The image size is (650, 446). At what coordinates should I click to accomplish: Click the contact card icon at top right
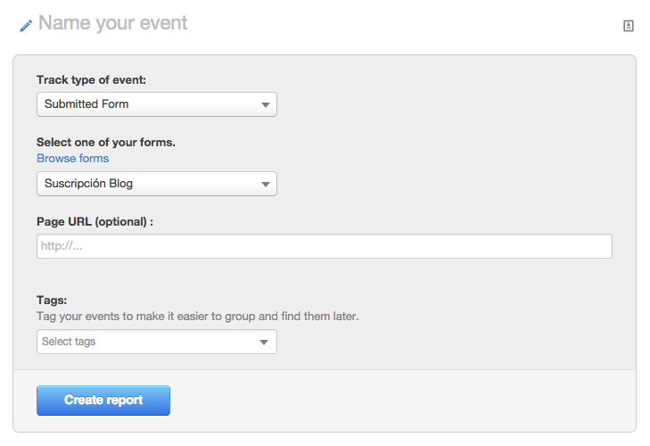[629, 26]
